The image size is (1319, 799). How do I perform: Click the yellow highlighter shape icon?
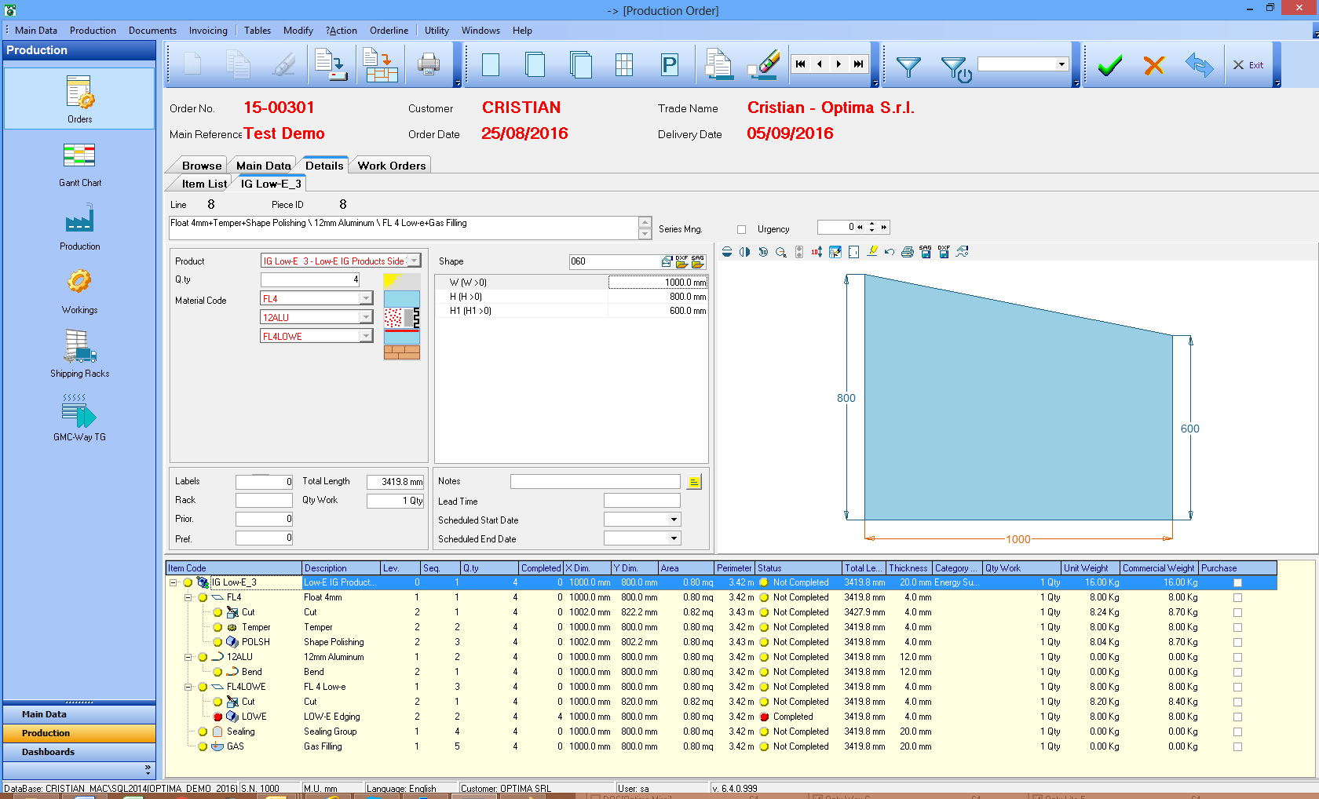click(x=871, y=252)
